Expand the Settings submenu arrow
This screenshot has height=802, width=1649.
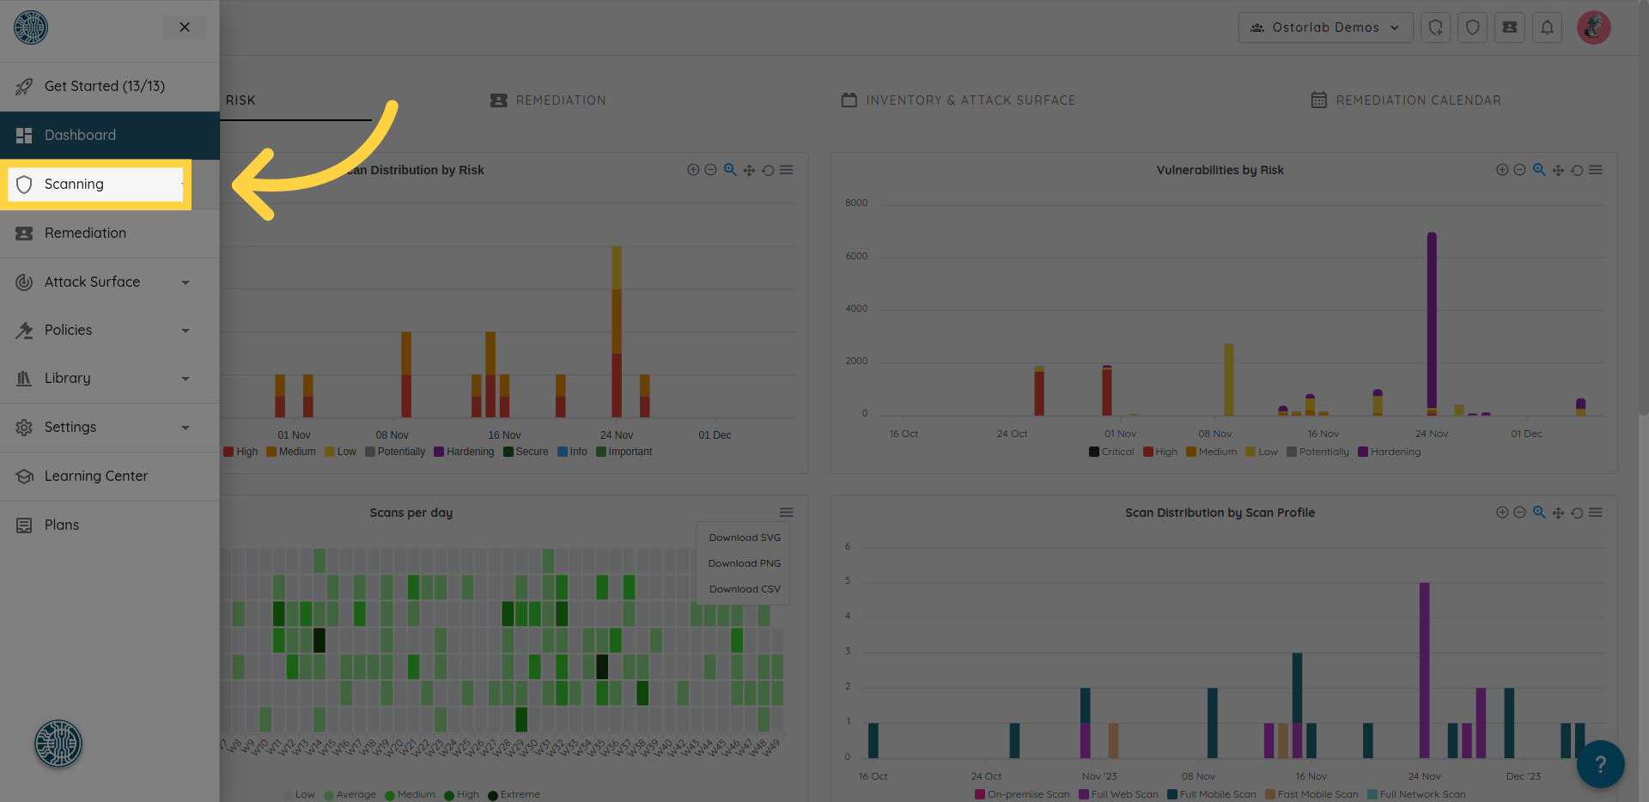click(x=186, y=428)
